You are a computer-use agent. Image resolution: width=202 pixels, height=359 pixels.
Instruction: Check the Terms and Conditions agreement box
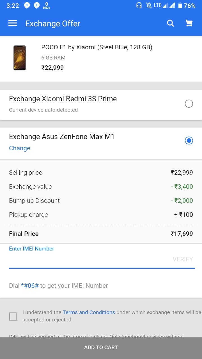tap(13, 316)
